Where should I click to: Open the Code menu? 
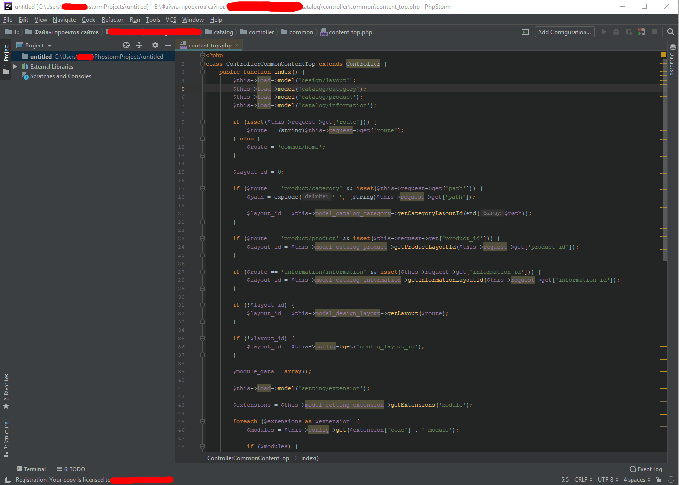coord(89,20)
